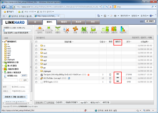The height and width of the screenshot is (113, 158).
Task: Click the 메일전송 mail send icon
Action: (x=93, y=30)
